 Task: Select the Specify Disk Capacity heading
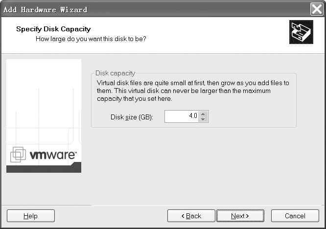[x=53, y=29]
